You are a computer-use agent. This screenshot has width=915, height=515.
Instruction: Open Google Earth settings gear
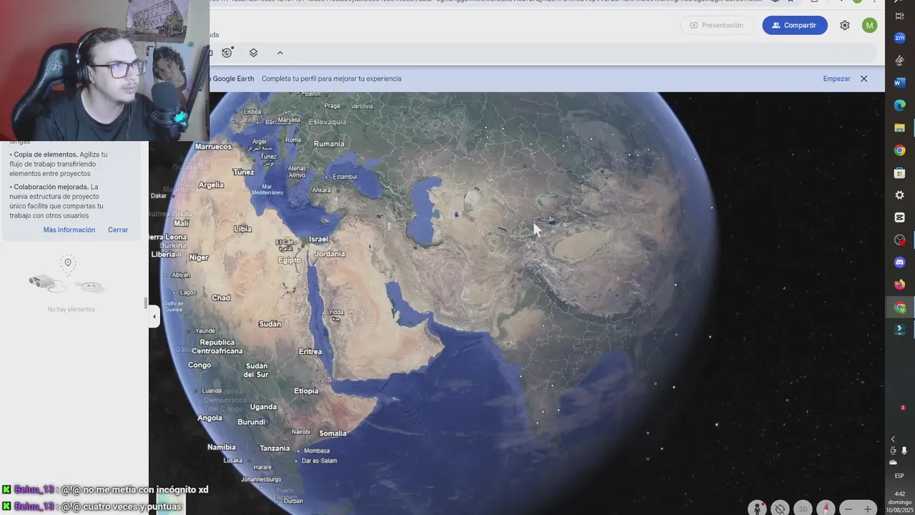point(845,25)
